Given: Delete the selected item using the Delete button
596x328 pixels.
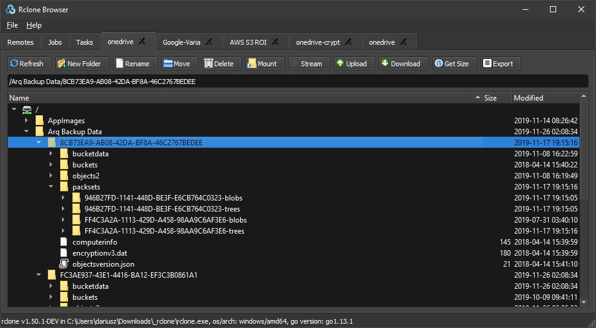Looking at the screenshot, I should tap(222, 64).
